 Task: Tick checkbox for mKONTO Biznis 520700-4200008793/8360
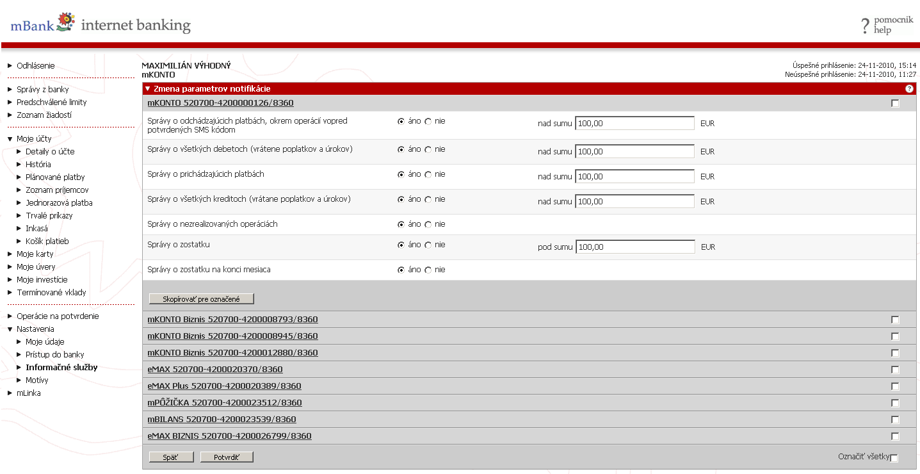pos(895,320)
